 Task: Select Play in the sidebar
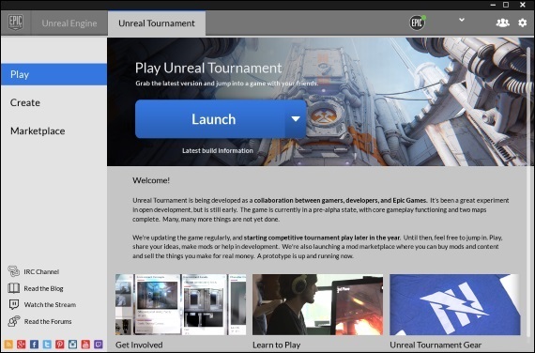click(53, 74)
